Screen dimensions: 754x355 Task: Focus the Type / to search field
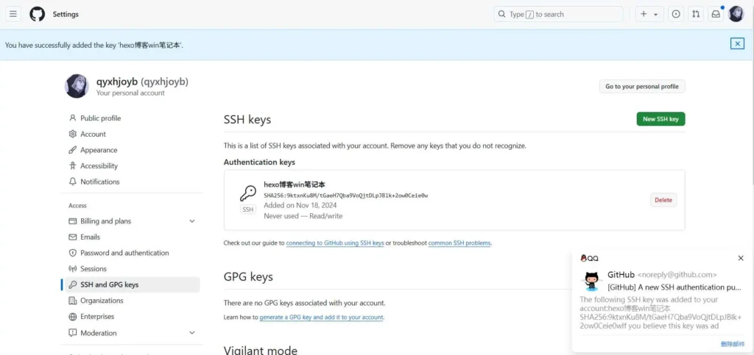558,14
